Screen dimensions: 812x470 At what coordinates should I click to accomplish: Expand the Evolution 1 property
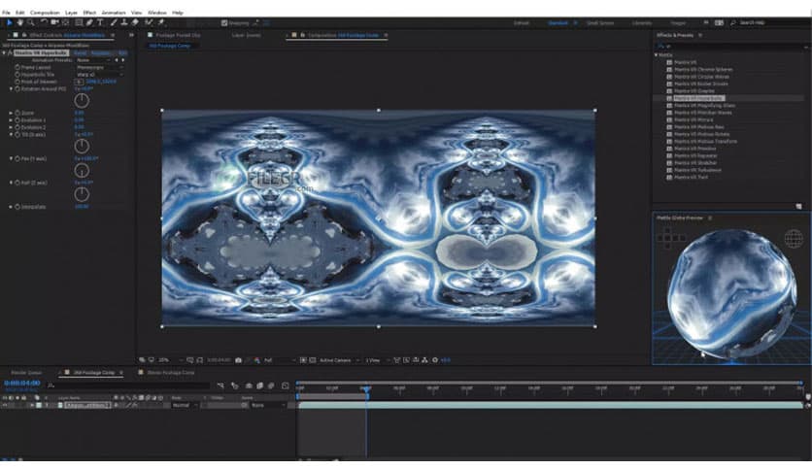pyautogui.click(x=11, y=119)
